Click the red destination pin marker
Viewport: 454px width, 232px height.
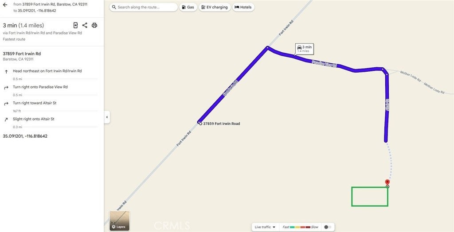click(x=387, y=182)
